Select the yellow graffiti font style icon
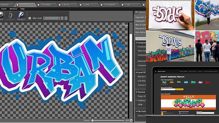This screenshot has width=219, height=123. 171,82
